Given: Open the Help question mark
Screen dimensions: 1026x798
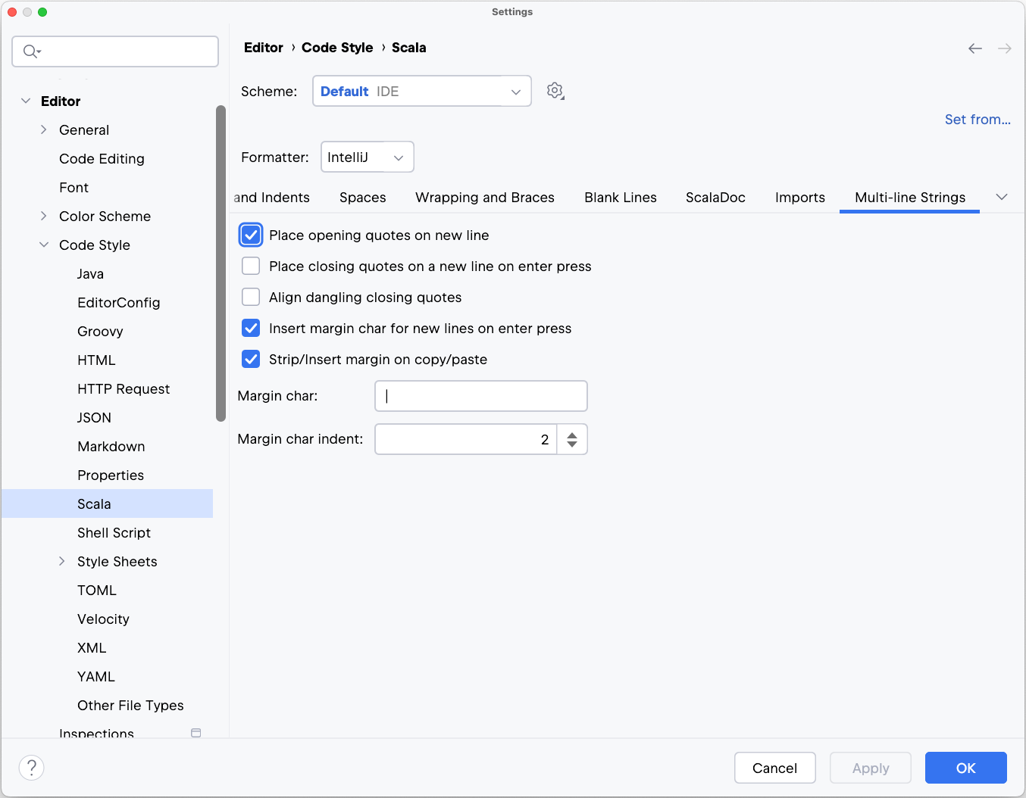Looking at the screenshot, I should pos(31,767).
